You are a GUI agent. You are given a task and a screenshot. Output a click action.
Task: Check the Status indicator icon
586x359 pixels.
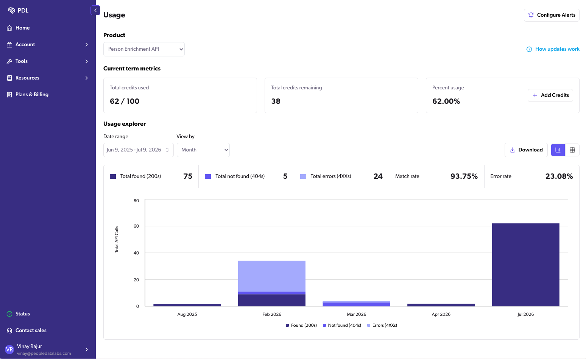9,314
